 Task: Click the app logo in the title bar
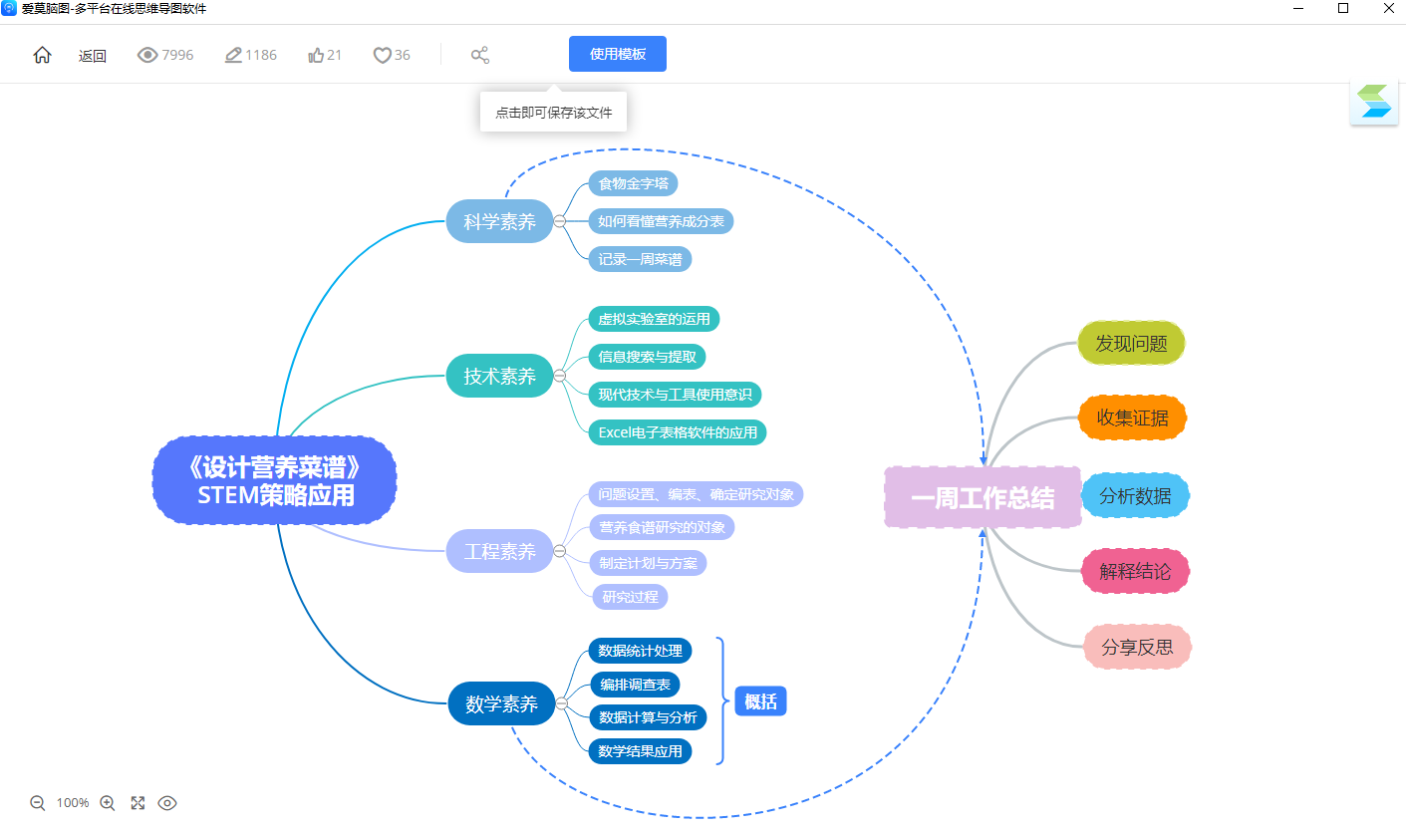(x=9, y=8)
